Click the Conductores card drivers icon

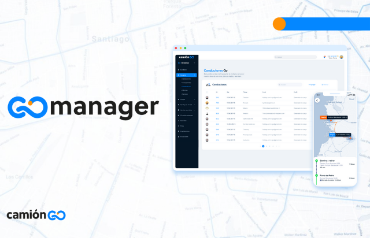[208, 84]
